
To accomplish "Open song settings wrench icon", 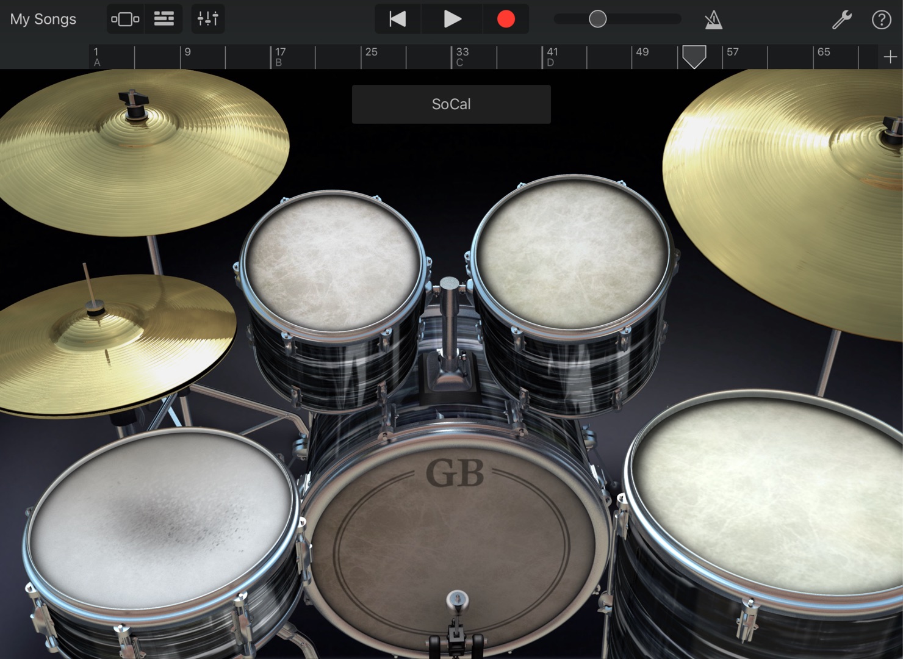I will pos(842,20).
